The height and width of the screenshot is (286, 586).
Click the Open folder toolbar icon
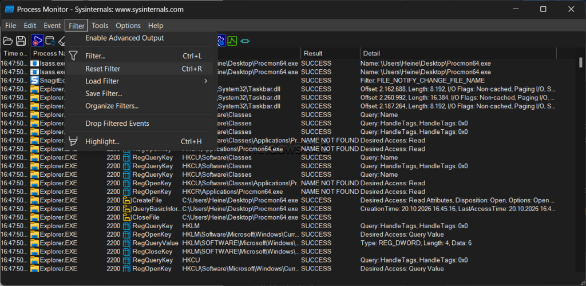pyautogui.click(x=8, y=41)
